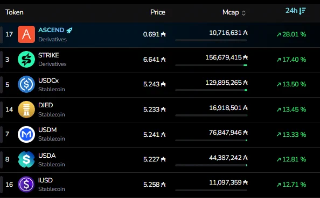Click the Stablecoin label under USDA
The height and width of the screenshot is (198, 320).
pyautogui.click(x=52, y=164)
